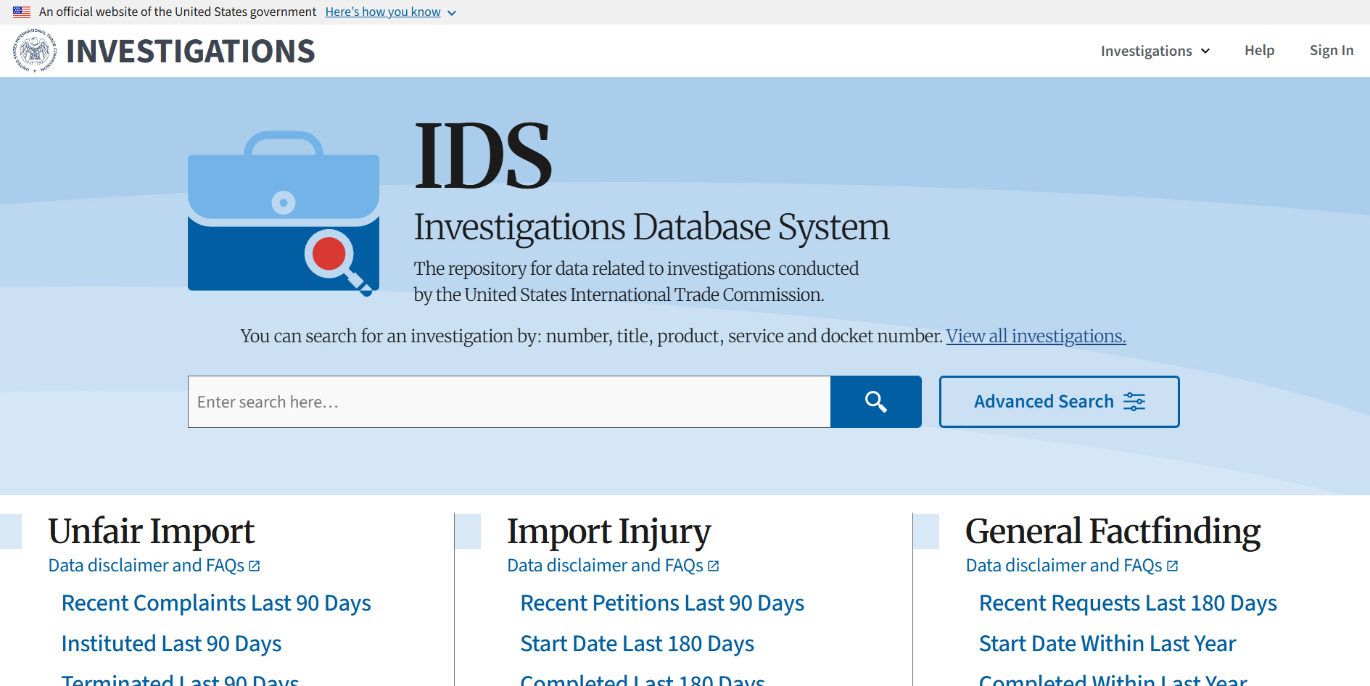
Task: Click the Unfair Import heading
Action: [151, 532]
